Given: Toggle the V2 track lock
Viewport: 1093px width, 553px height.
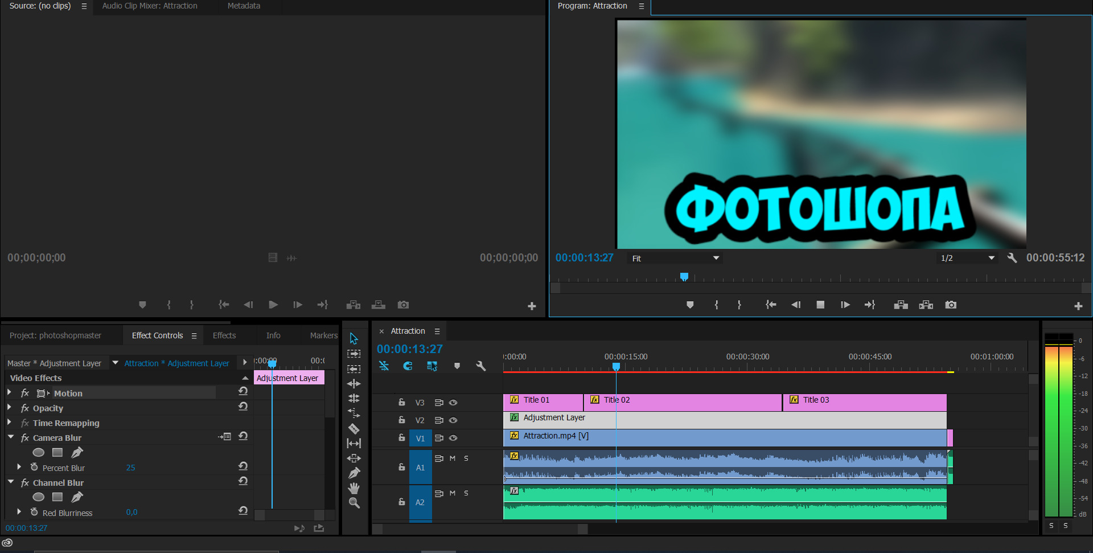Looking at the screenshot, I should coord(401,420).
